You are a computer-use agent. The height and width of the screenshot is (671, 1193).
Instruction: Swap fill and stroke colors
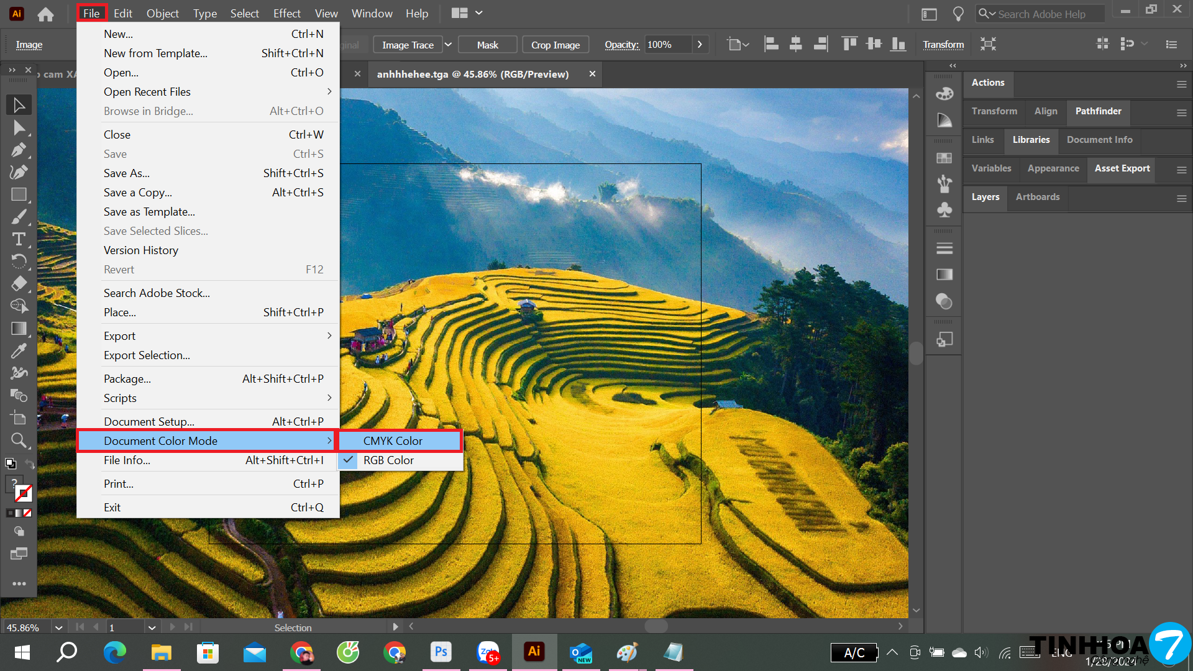point(29,464)
